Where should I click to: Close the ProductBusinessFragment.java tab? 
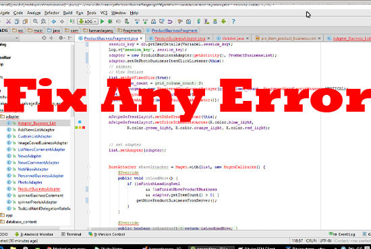pos(141,38)
